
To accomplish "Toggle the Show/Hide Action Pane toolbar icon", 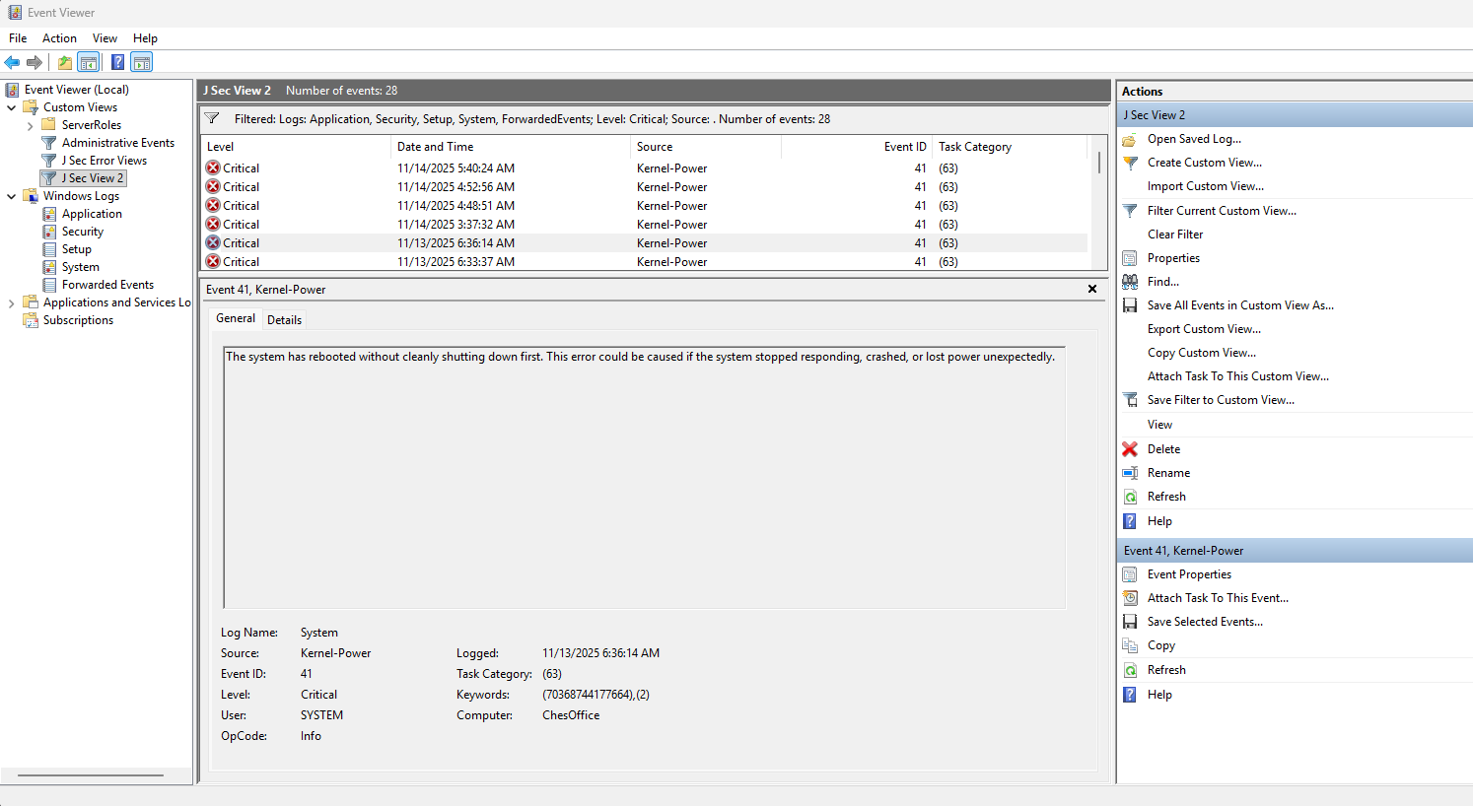I will click(142, 62).
